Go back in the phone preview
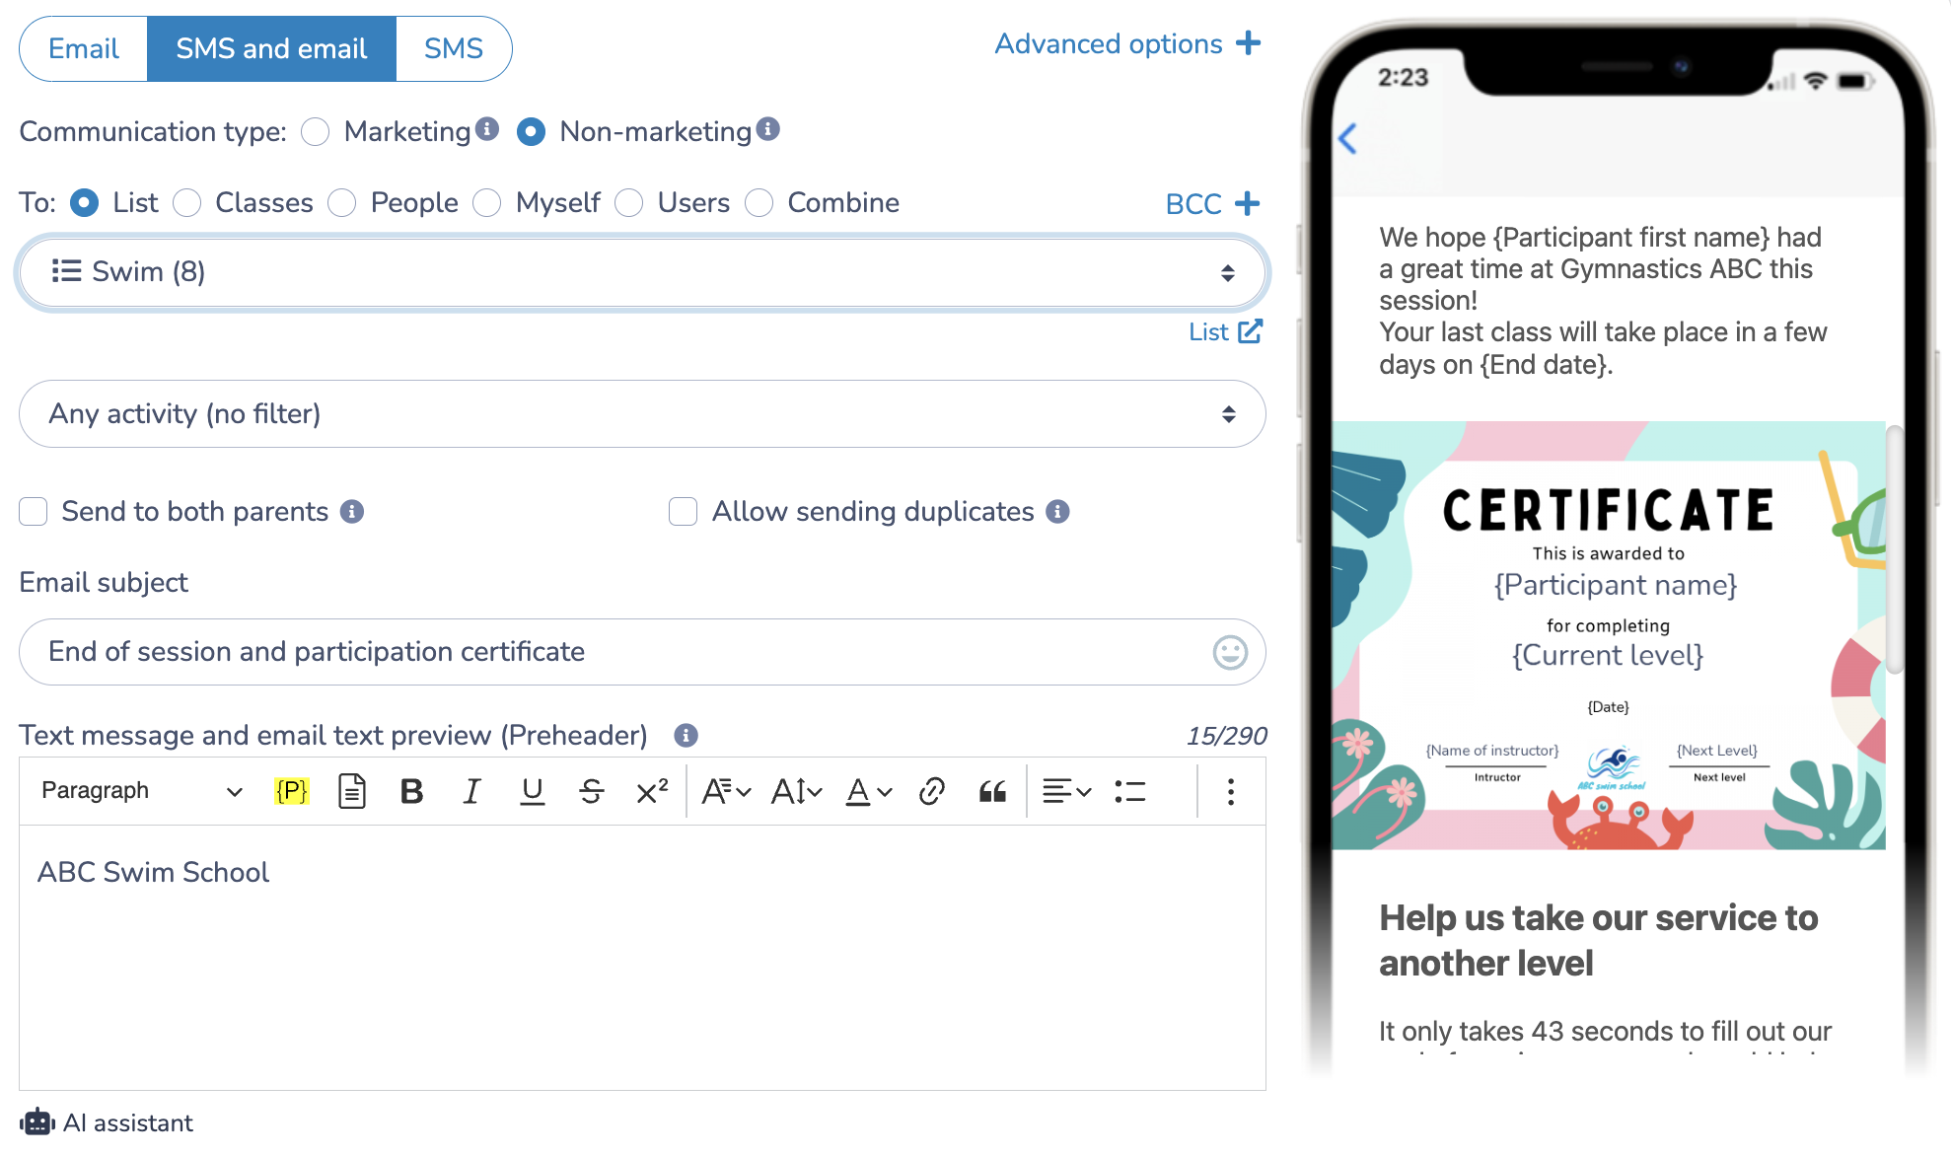Screen dimensions: 1951x1156 pos(1348,138)
